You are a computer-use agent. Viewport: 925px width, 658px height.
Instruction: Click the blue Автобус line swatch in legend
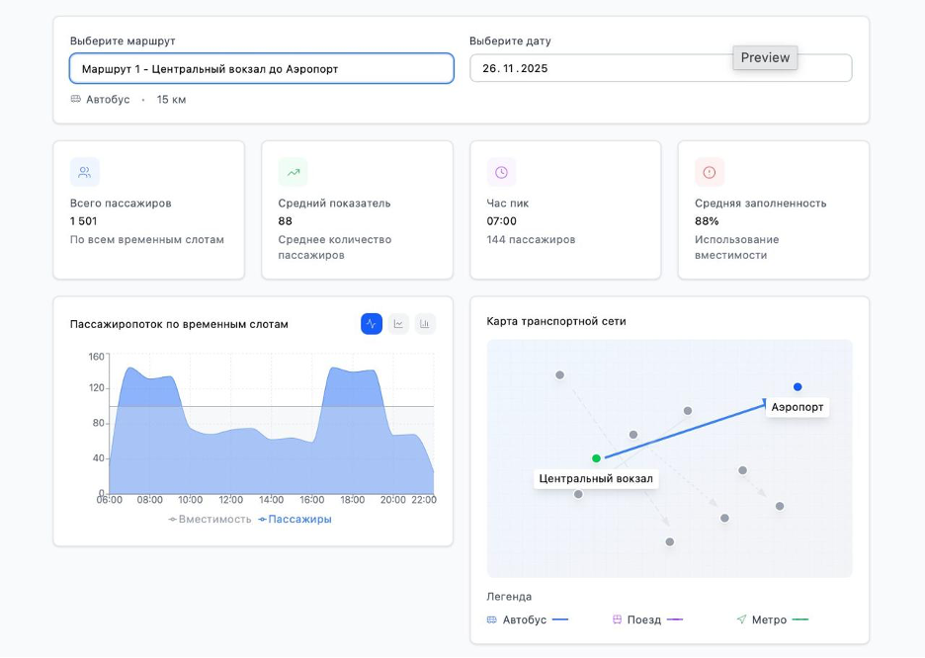point(561,619)
